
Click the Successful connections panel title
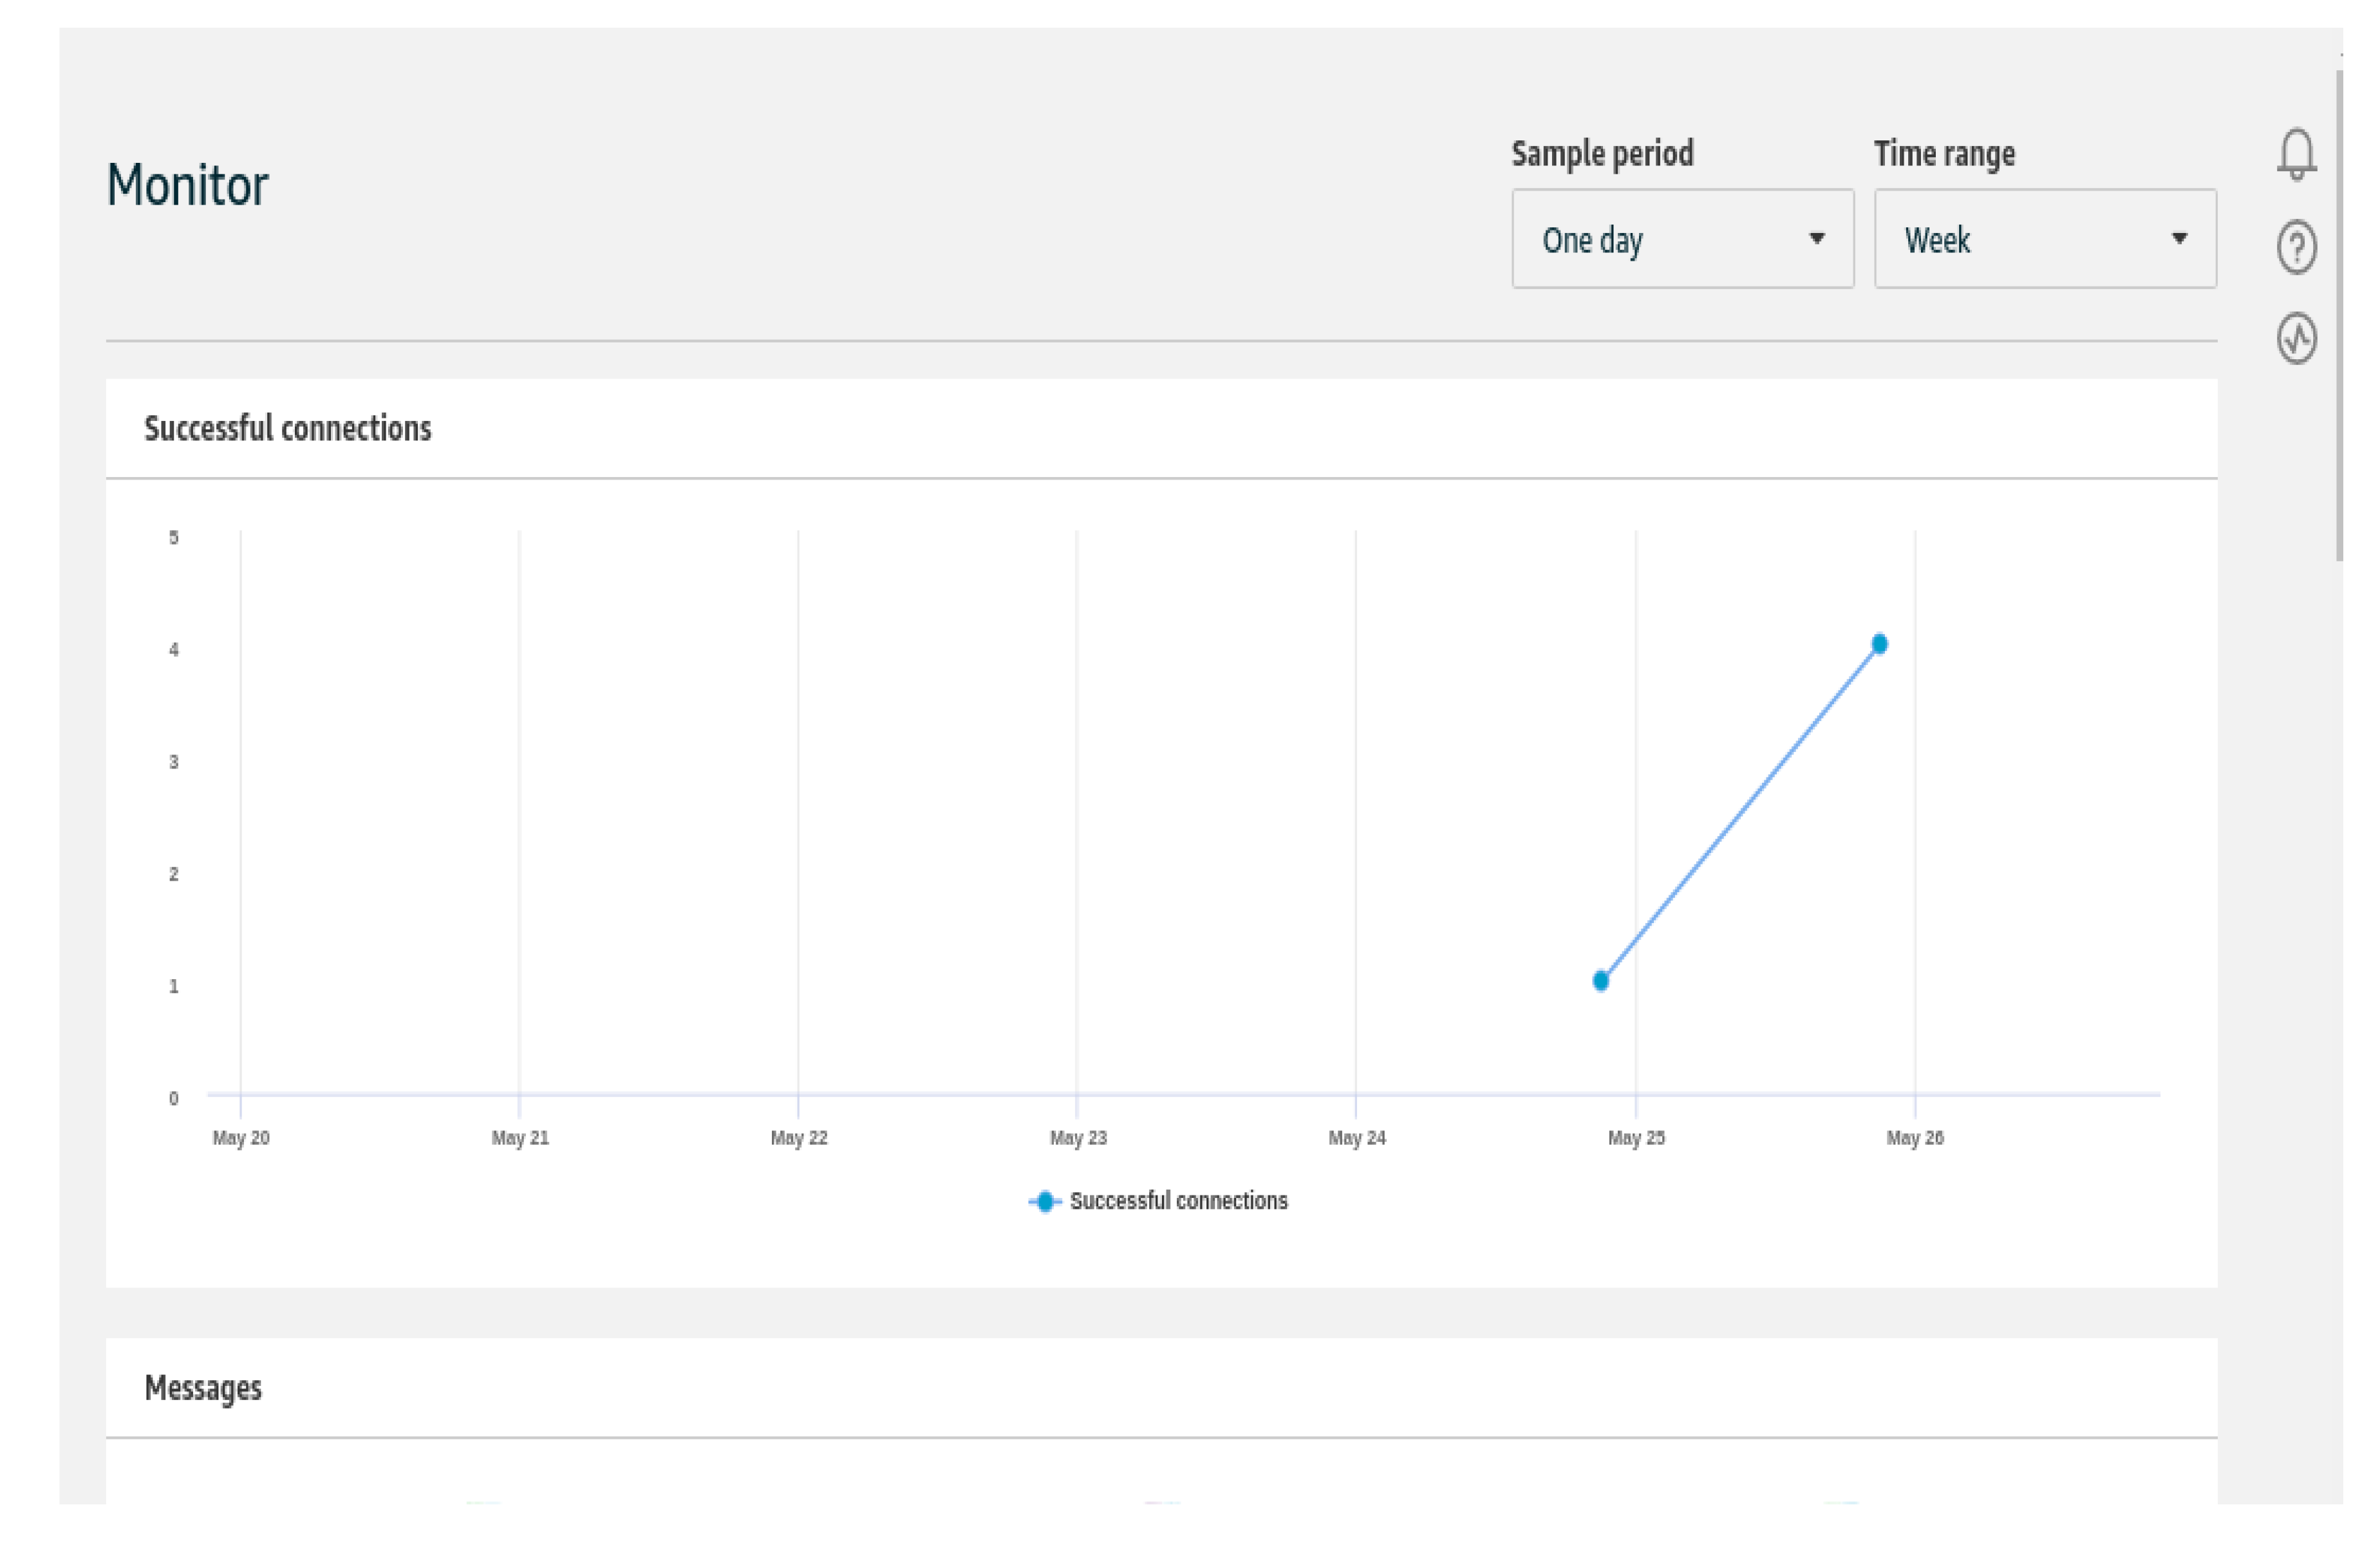click(288, 428)
